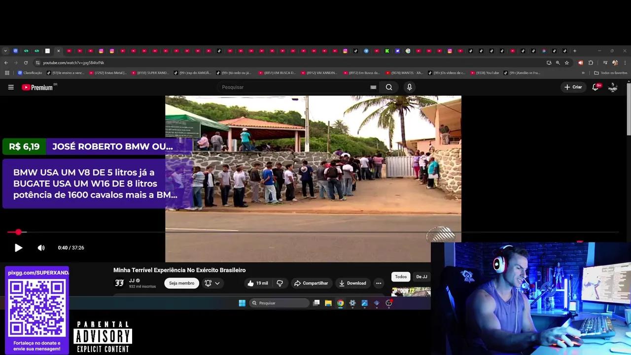Share the video via Compartilhar
631x355 pixels.
point(311,283)
